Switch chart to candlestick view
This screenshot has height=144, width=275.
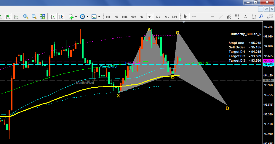tap(8, 17)
